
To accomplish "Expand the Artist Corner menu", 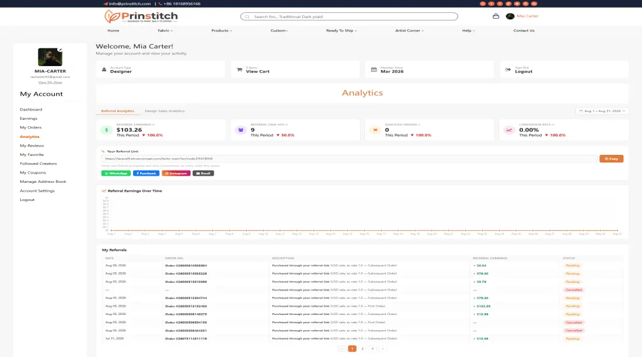I will 410,31.
